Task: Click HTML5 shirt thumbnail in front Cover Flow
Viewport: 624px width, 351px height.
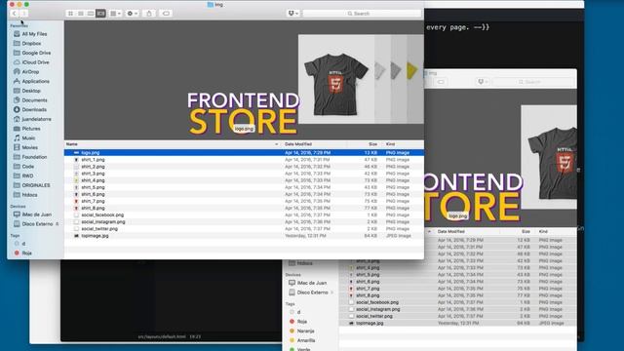Action: point(336,80)
